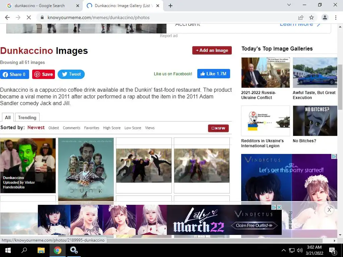This screenshot has height=257, width=343.
Task: Click the Russia-Ukraine Conflict thumbnail image
Action: (x=266, y=73)
